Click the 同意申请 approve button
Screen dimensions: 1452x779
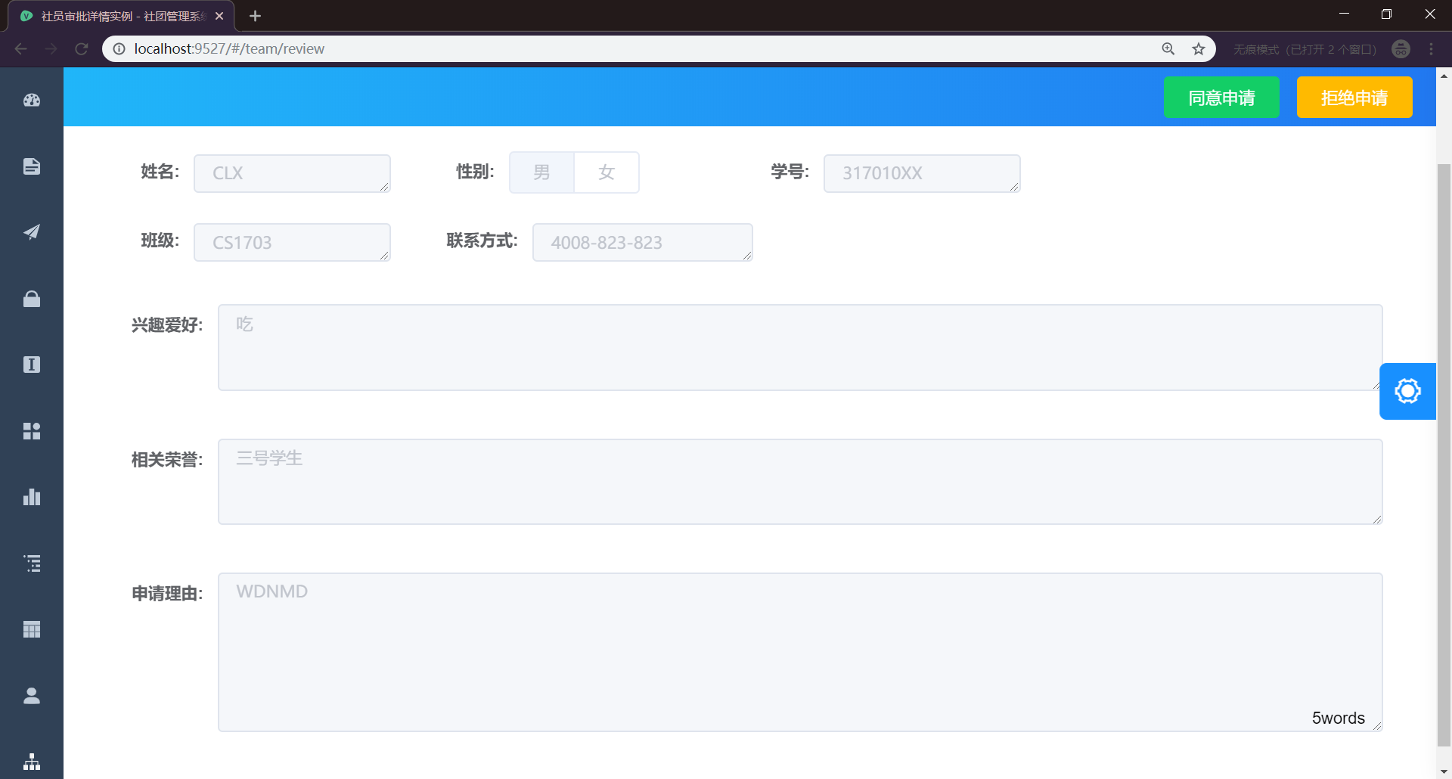coord(1221,98)
